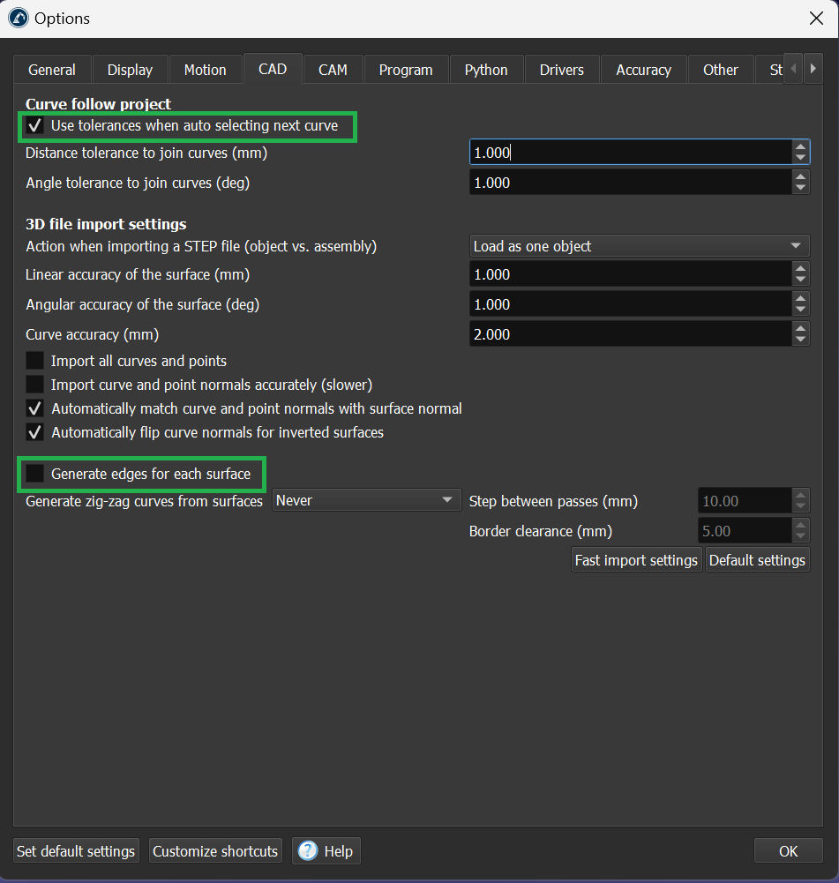Increase Angular accuracy of surface value
Viewport: 839px width, 883px height.
pos(800,299)
